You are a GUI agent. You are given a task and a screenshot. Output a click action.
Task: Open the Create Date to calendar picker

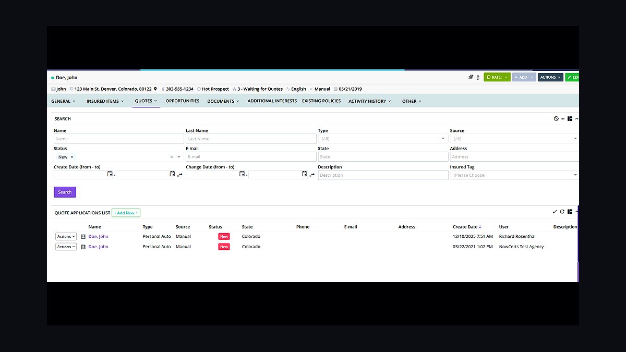coord(172,174)
